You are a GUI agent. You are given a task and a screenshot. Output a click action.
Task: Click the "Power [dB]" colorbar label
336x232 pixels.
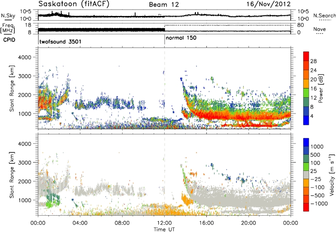click(x=321, y=88)
